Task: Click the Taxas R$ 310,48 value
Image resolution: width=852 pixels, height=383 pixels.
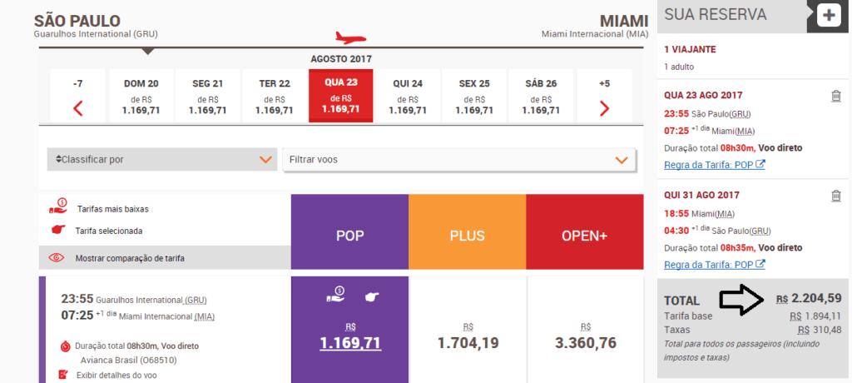Action: coord(820,330)
